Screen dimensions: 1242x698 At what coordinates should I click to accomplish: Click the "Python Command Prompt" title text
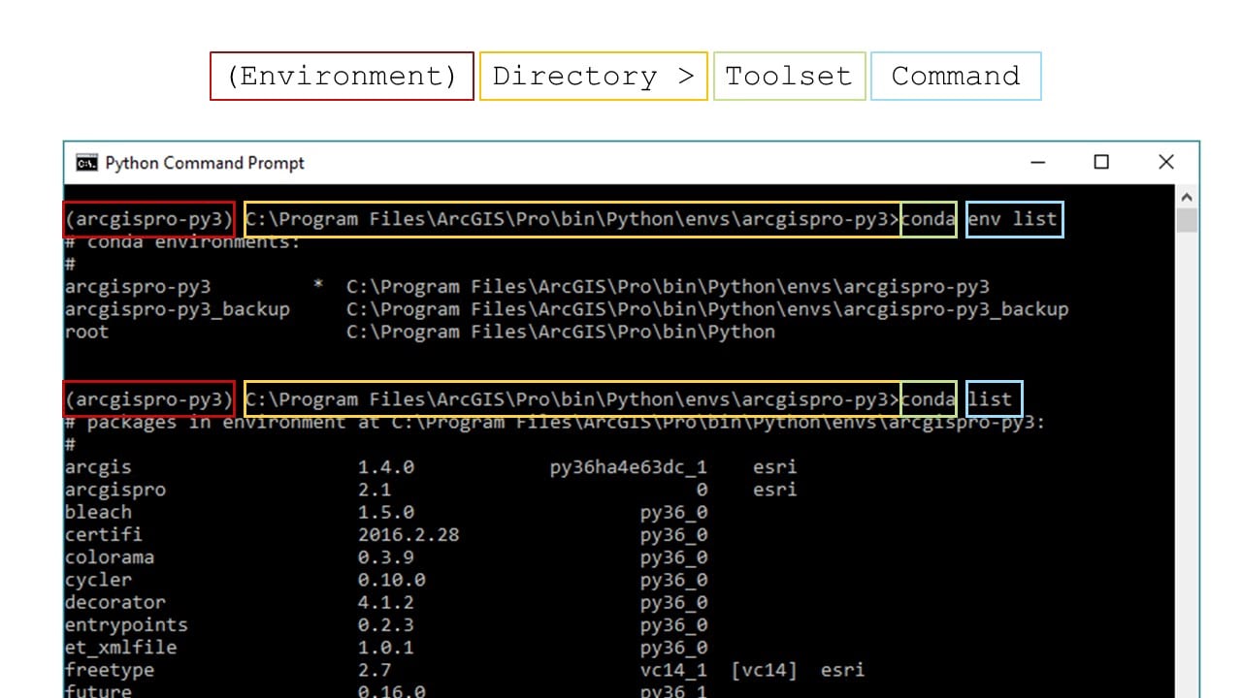coord(206,163)
